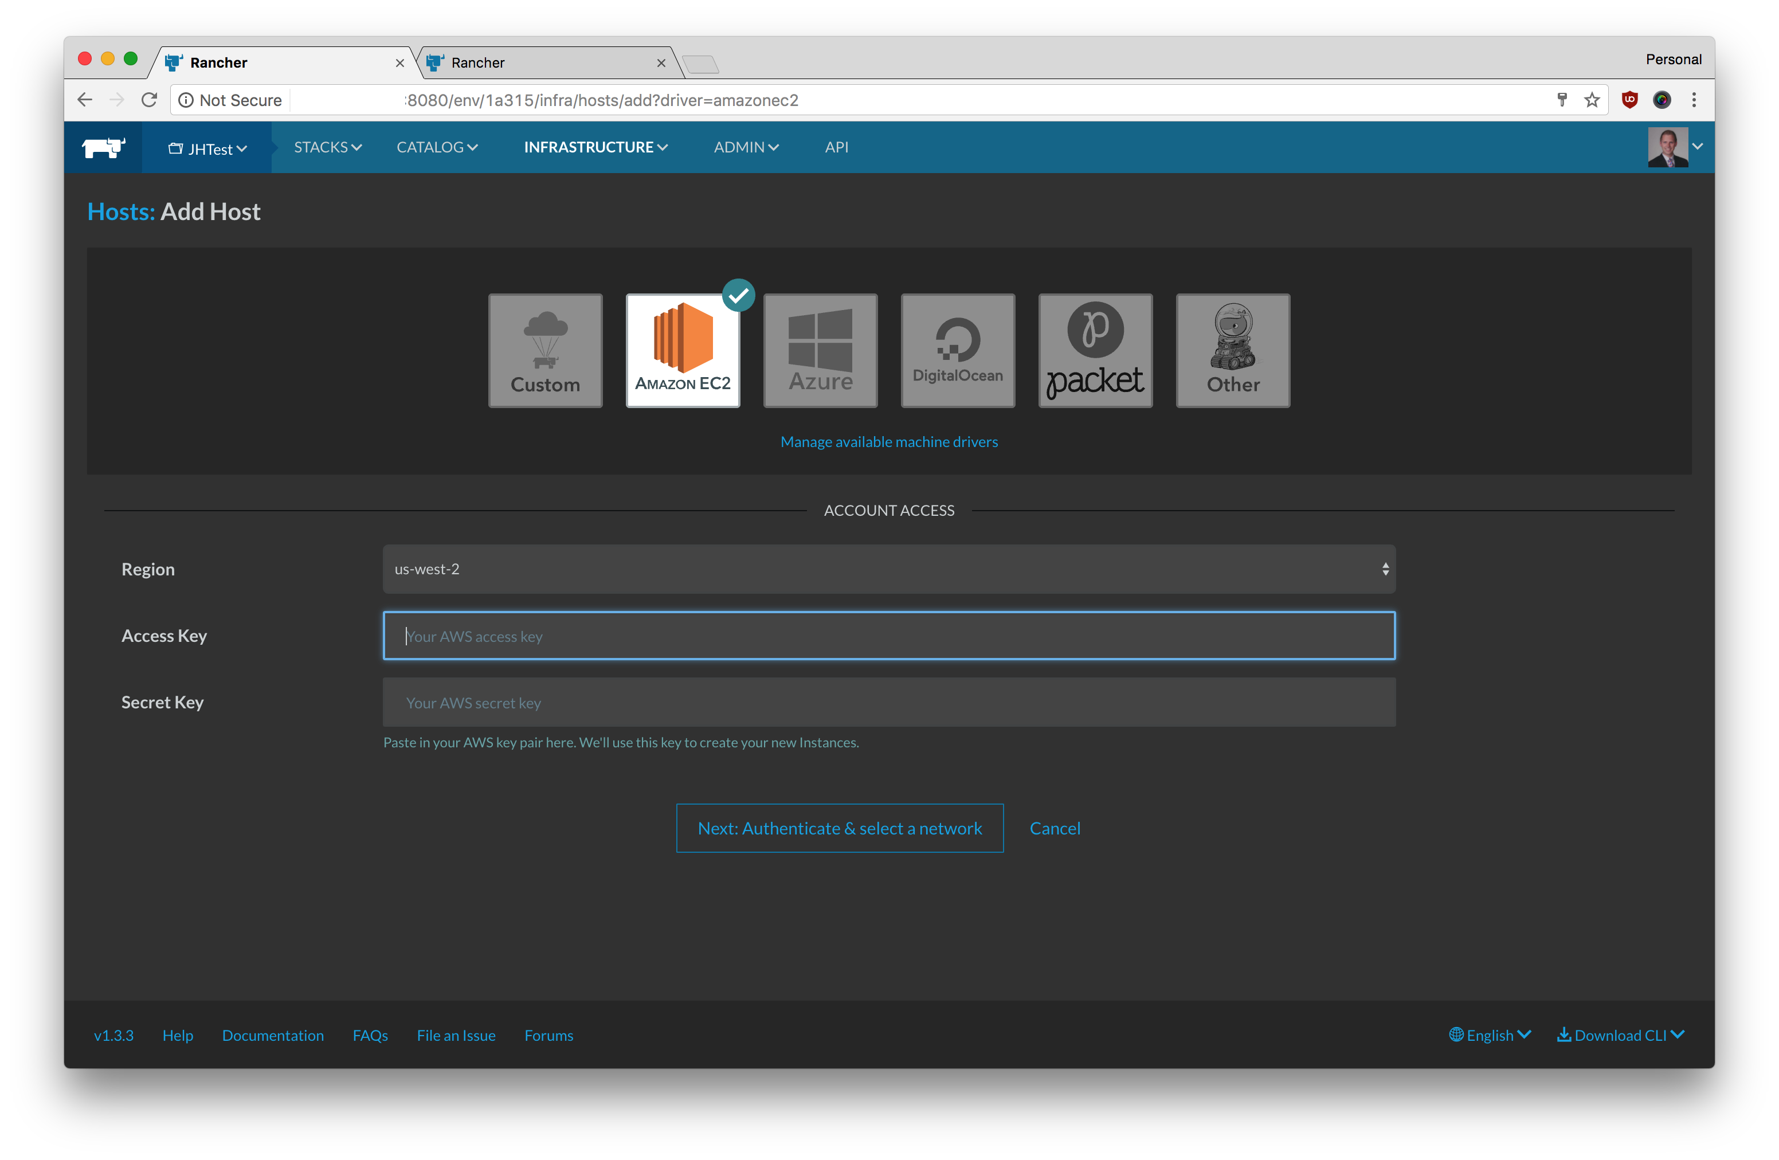Click Next: Authenticate & select a network
1779x1160 pixels.
840,828
